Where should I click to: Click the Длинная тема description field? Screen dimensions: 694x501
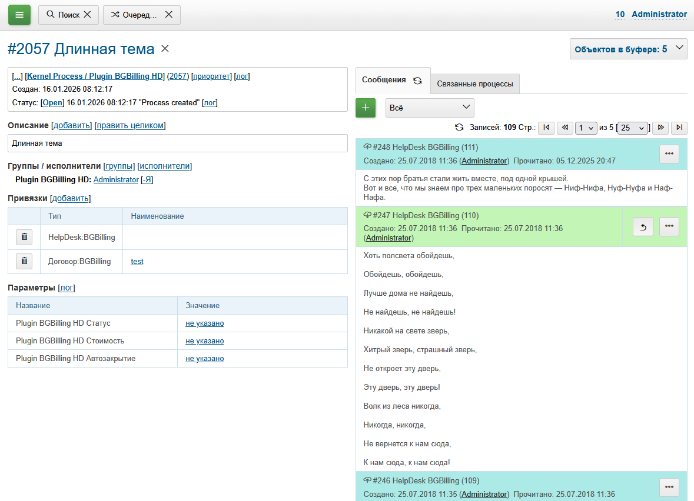click(x=177, y=143)
